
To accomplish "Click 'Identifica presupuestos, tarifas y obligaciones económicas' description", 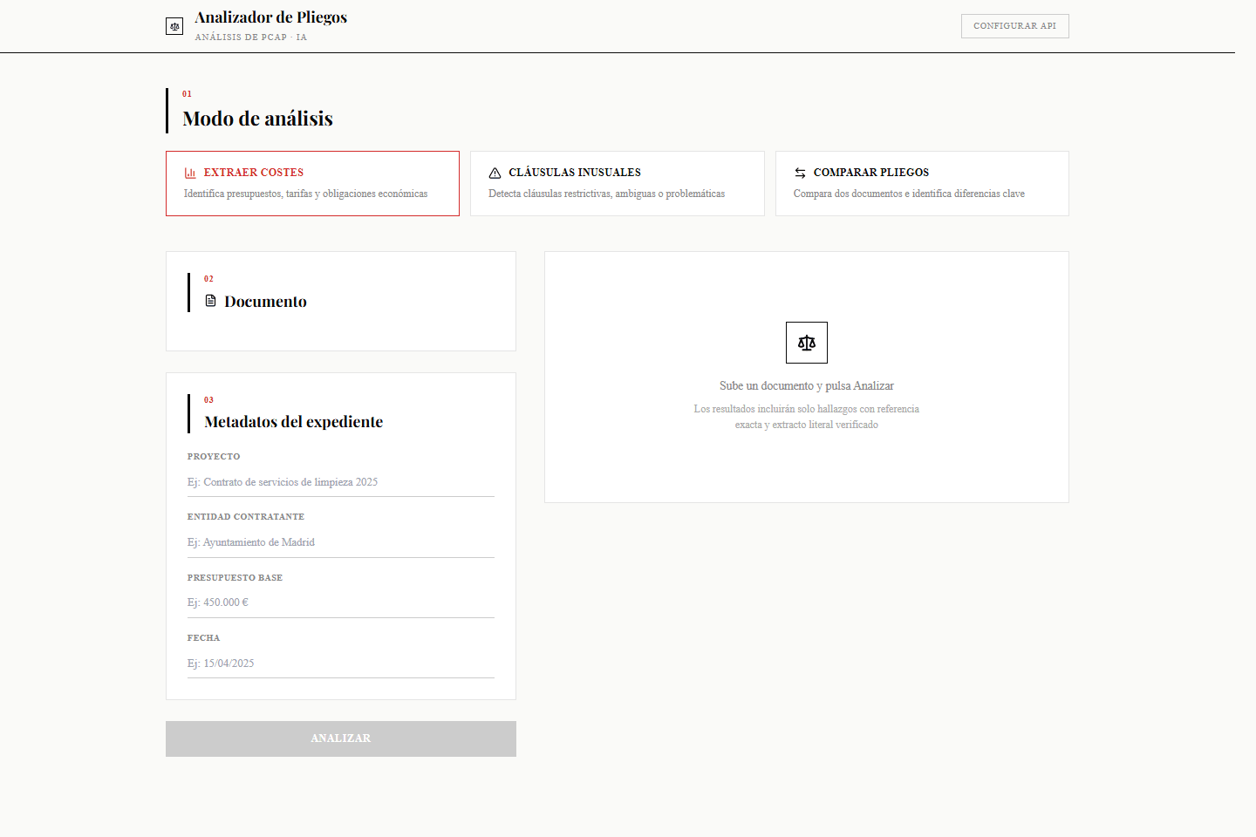I will pos(306,194).
